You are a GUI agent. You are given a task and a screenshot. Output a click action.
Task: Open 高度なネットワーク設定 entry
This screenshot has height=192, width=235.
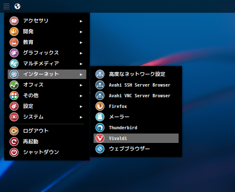136,74
